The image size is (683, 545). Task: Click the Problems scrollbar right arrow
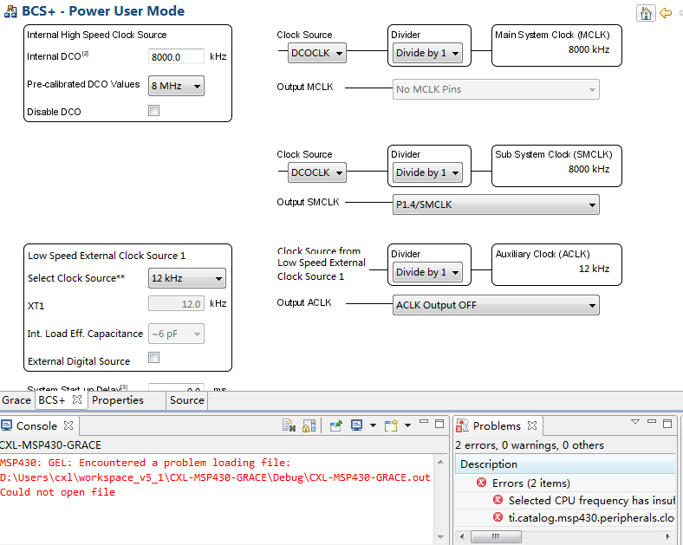pos(667,536)
